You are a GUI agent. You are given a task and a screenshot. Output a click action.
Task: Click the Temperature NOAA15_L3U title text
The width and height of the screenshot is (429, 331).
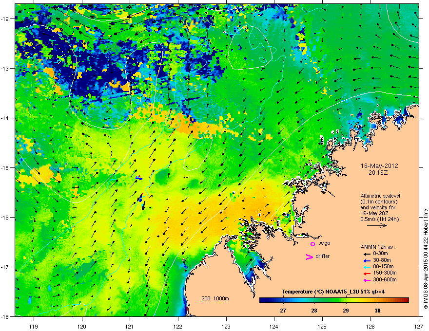333,292
